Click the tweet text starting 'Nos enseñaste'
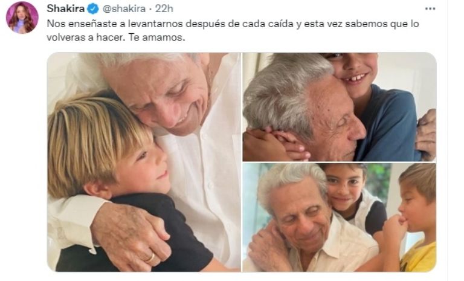Screen dimensions: 464x281 tap(233, 30)
